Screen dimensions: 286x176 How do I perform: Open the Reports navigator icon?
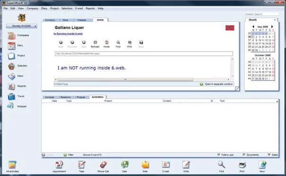pyautogui.click(x=11, y=86)
